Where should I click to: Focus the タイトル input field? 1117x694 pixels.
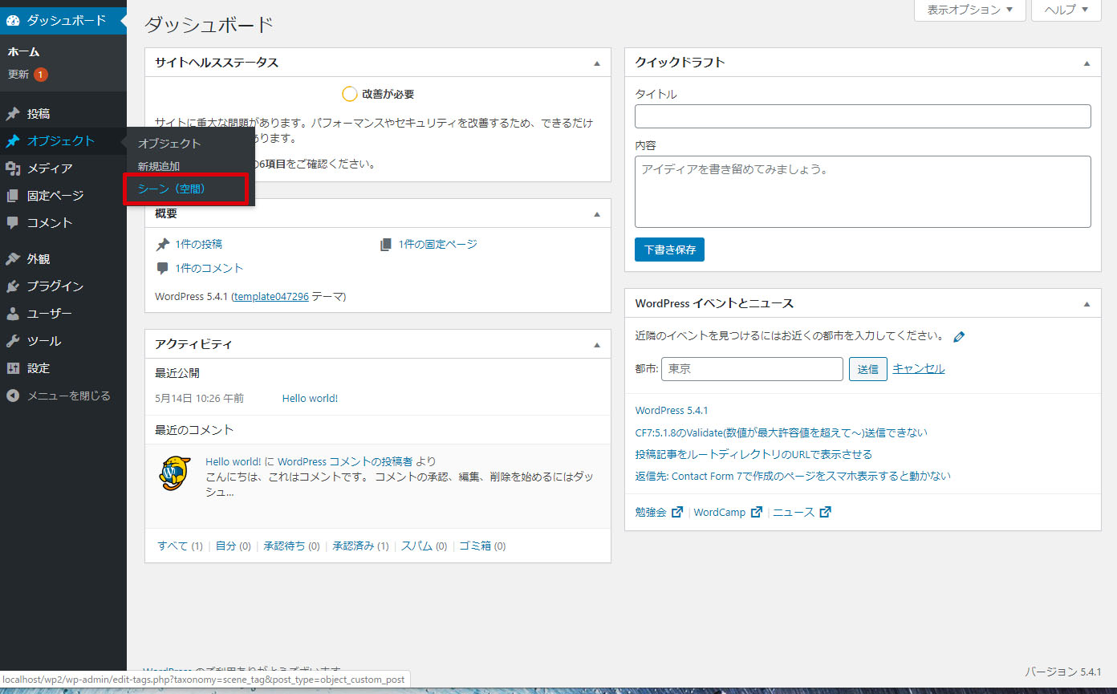[863, 116]
